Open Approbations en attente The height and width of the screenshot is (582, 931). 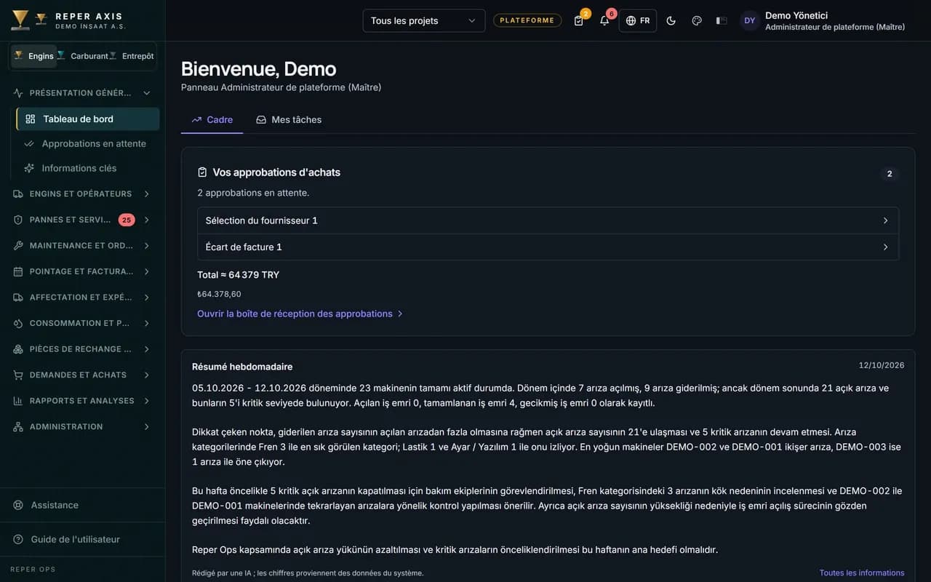point(88,143)
